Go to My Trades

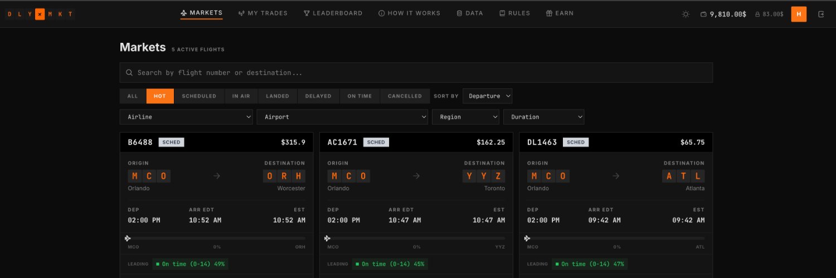(263, 13)
